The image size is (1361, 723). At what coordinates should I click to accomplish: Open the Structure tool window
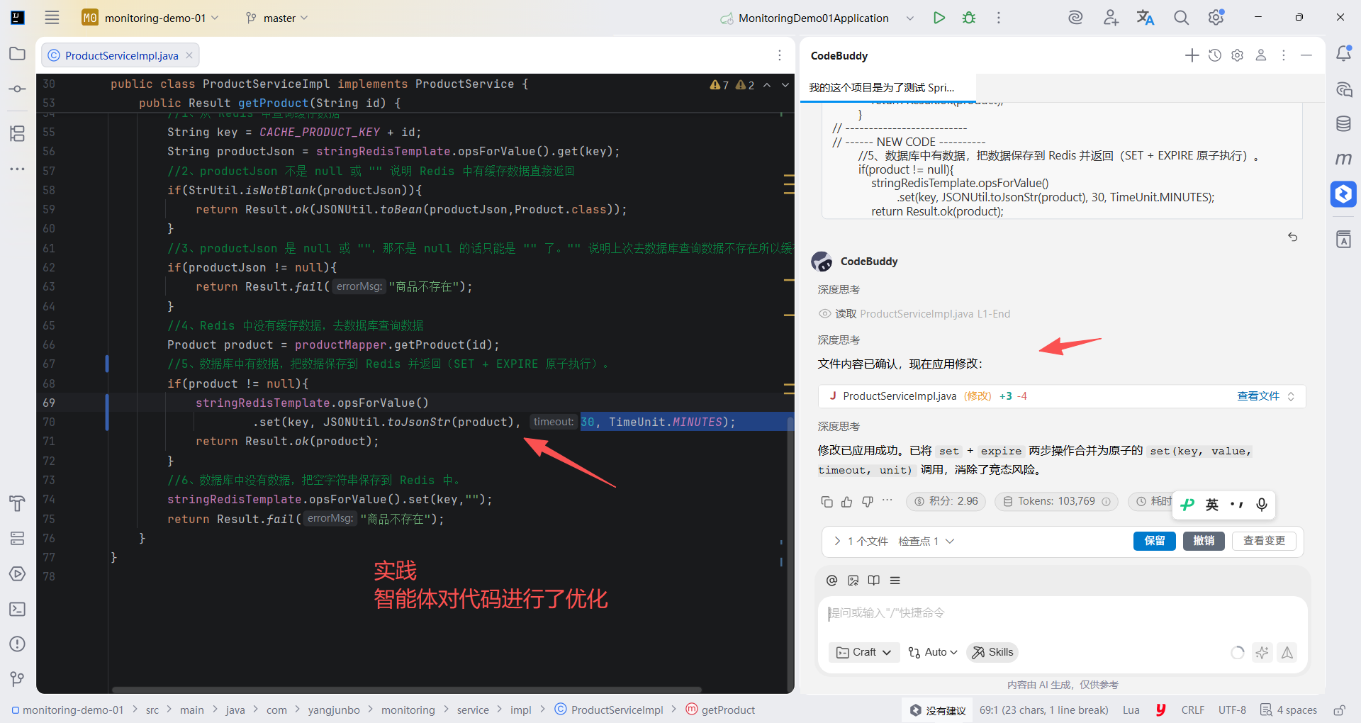18,133
